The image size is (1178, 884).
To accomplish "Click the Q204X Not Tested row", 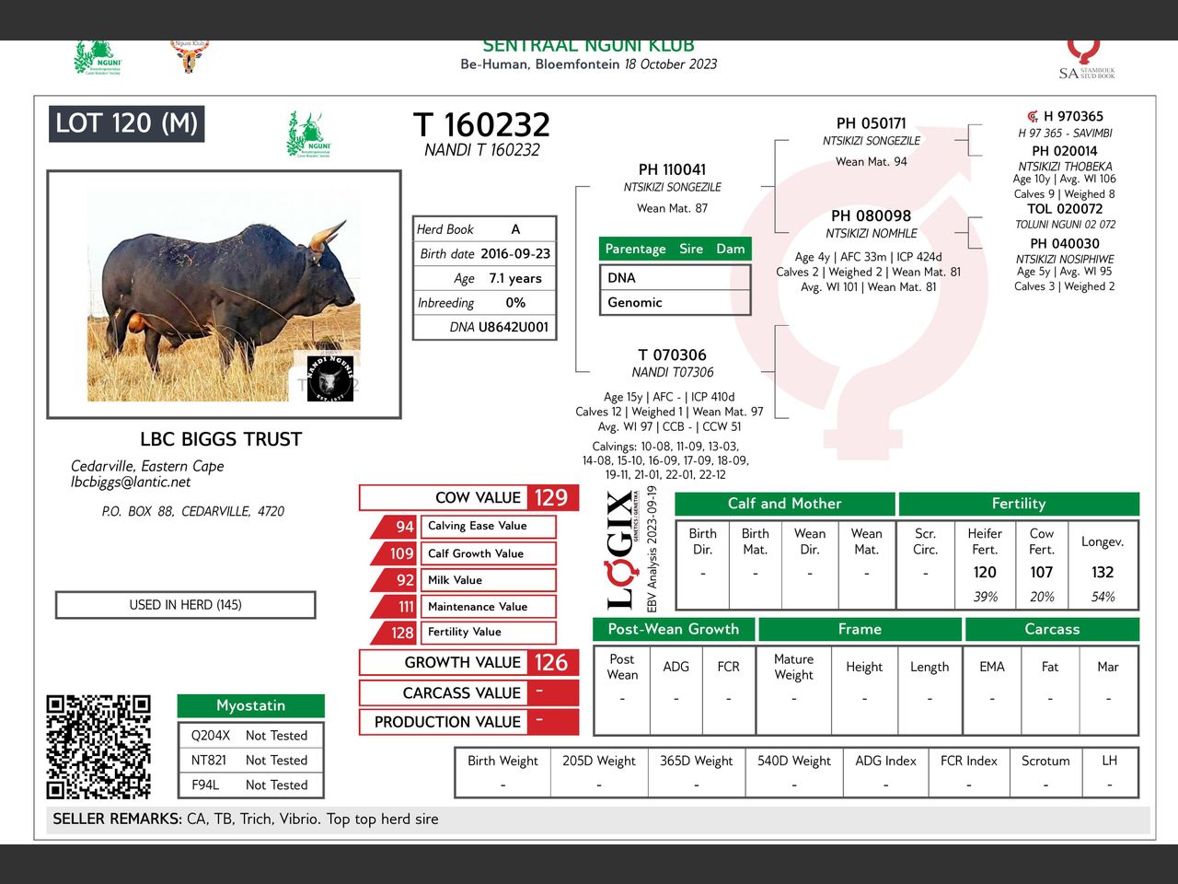I will (x=250, y=736).
